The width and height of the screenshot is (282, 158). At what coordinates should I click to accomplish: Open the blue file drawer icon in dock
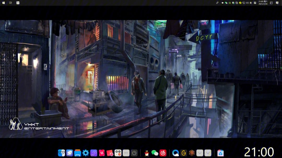pyautogui.click(x=78, y=153)
